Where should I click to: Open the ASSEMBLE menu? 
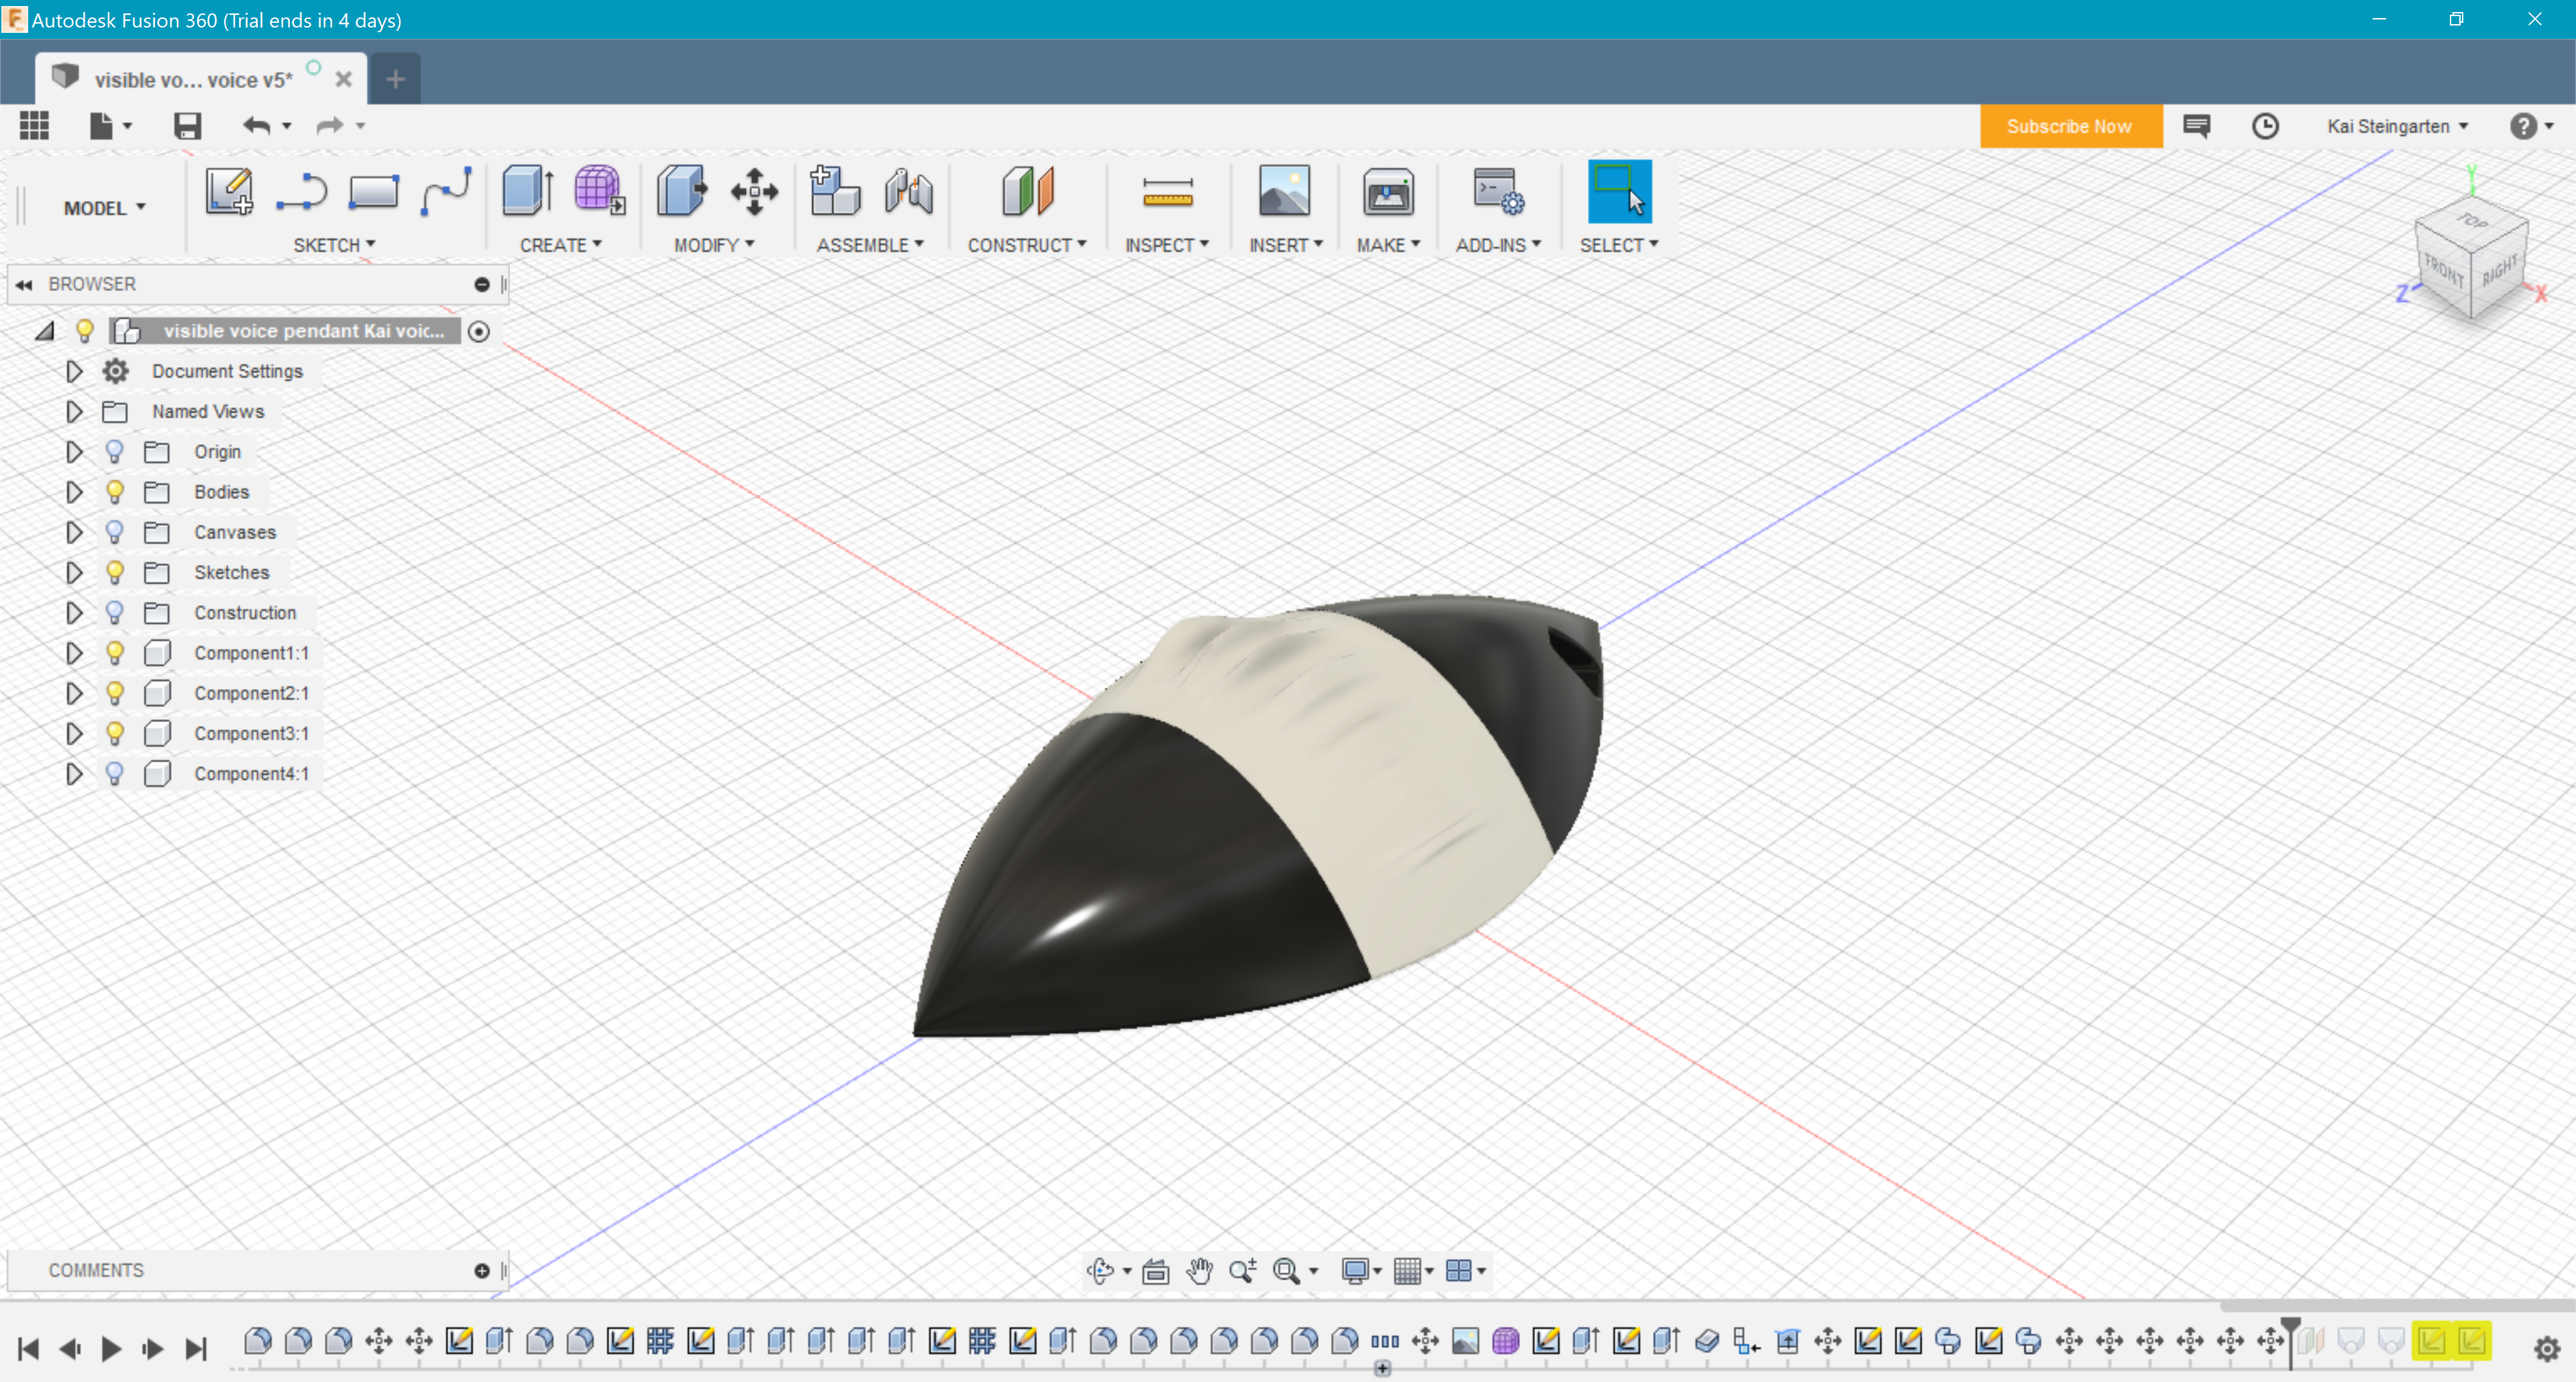(870, 245)
